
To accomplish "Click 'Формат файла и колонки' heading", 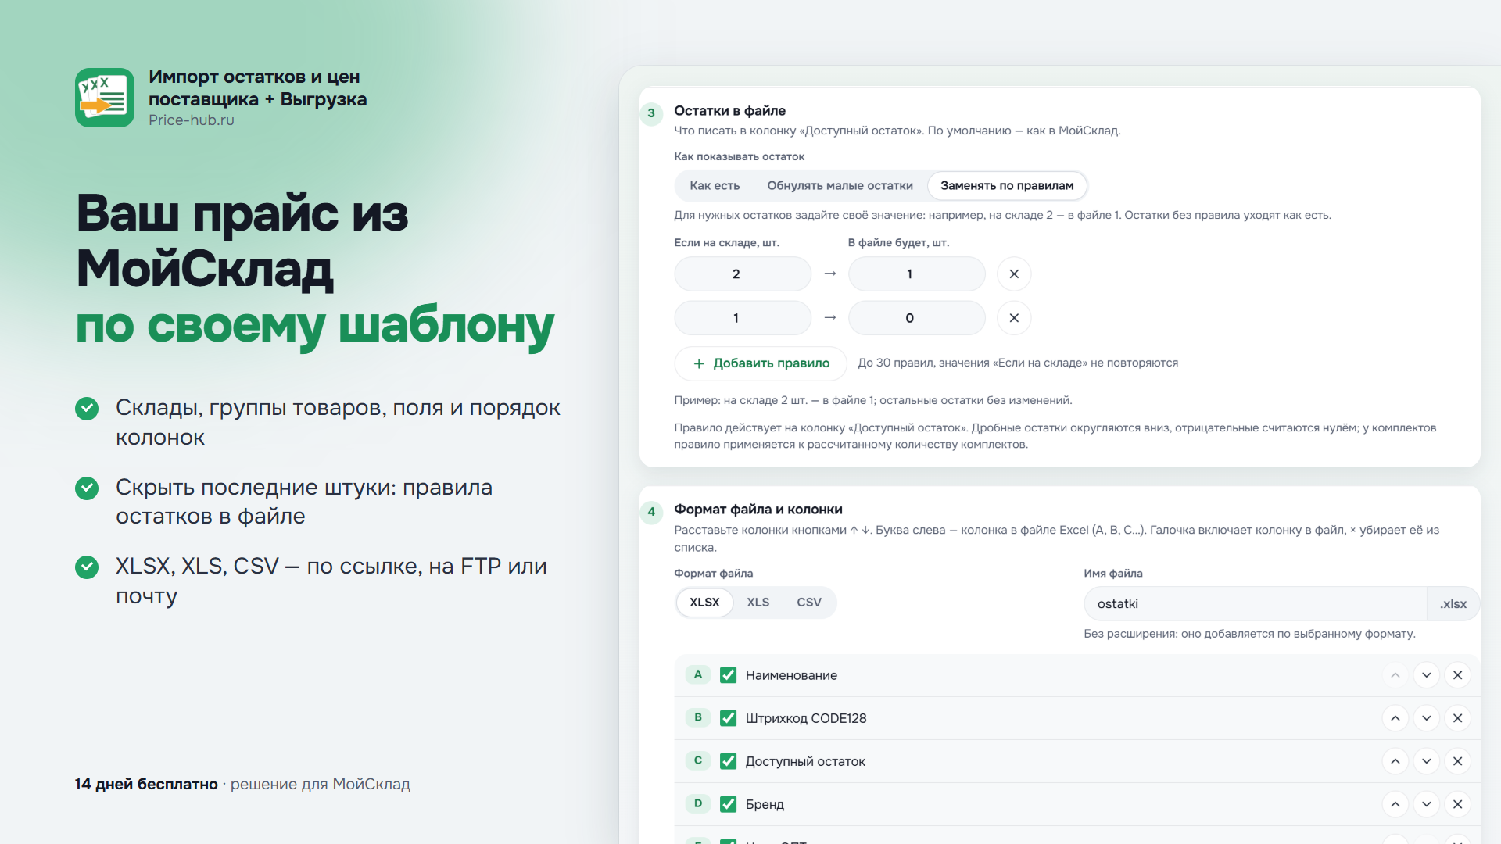I will tap(758, 510).
